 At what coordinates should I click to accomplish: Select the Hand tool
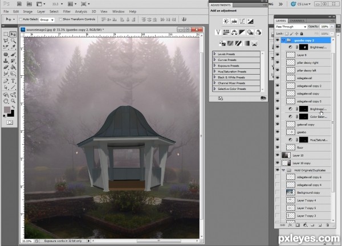(6, 101)
